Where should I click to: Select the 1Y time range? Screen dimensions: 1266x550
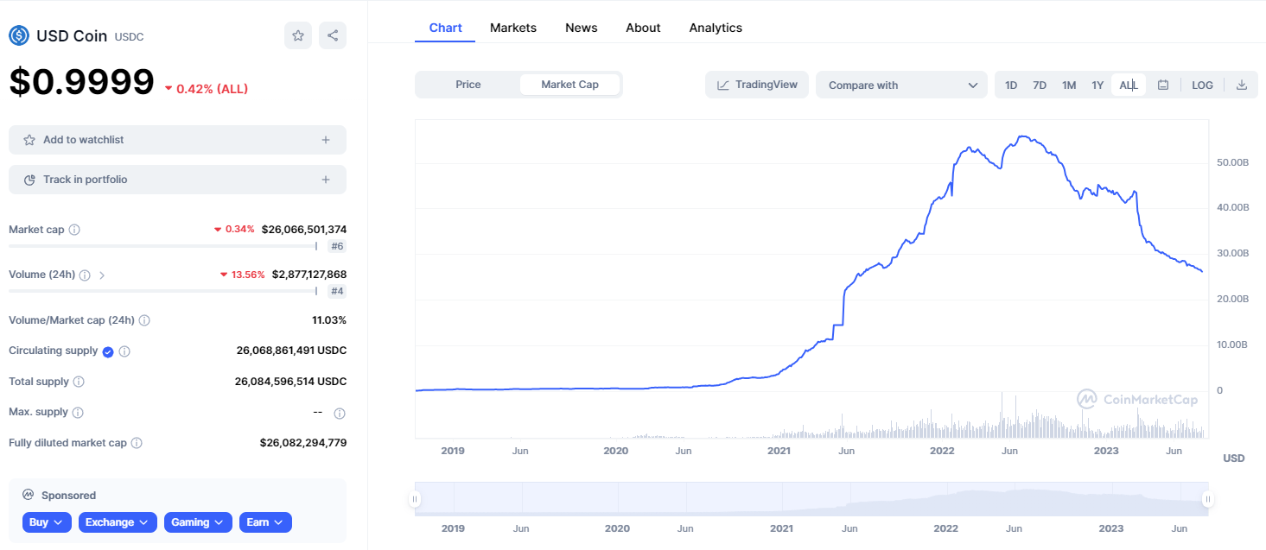1097,85
